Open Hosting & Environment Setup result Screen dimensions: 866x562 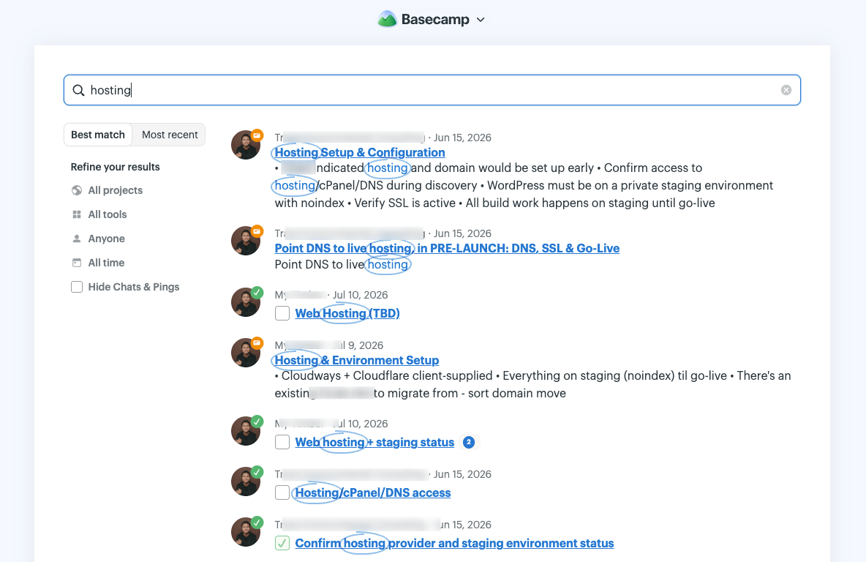click(357, 360)
